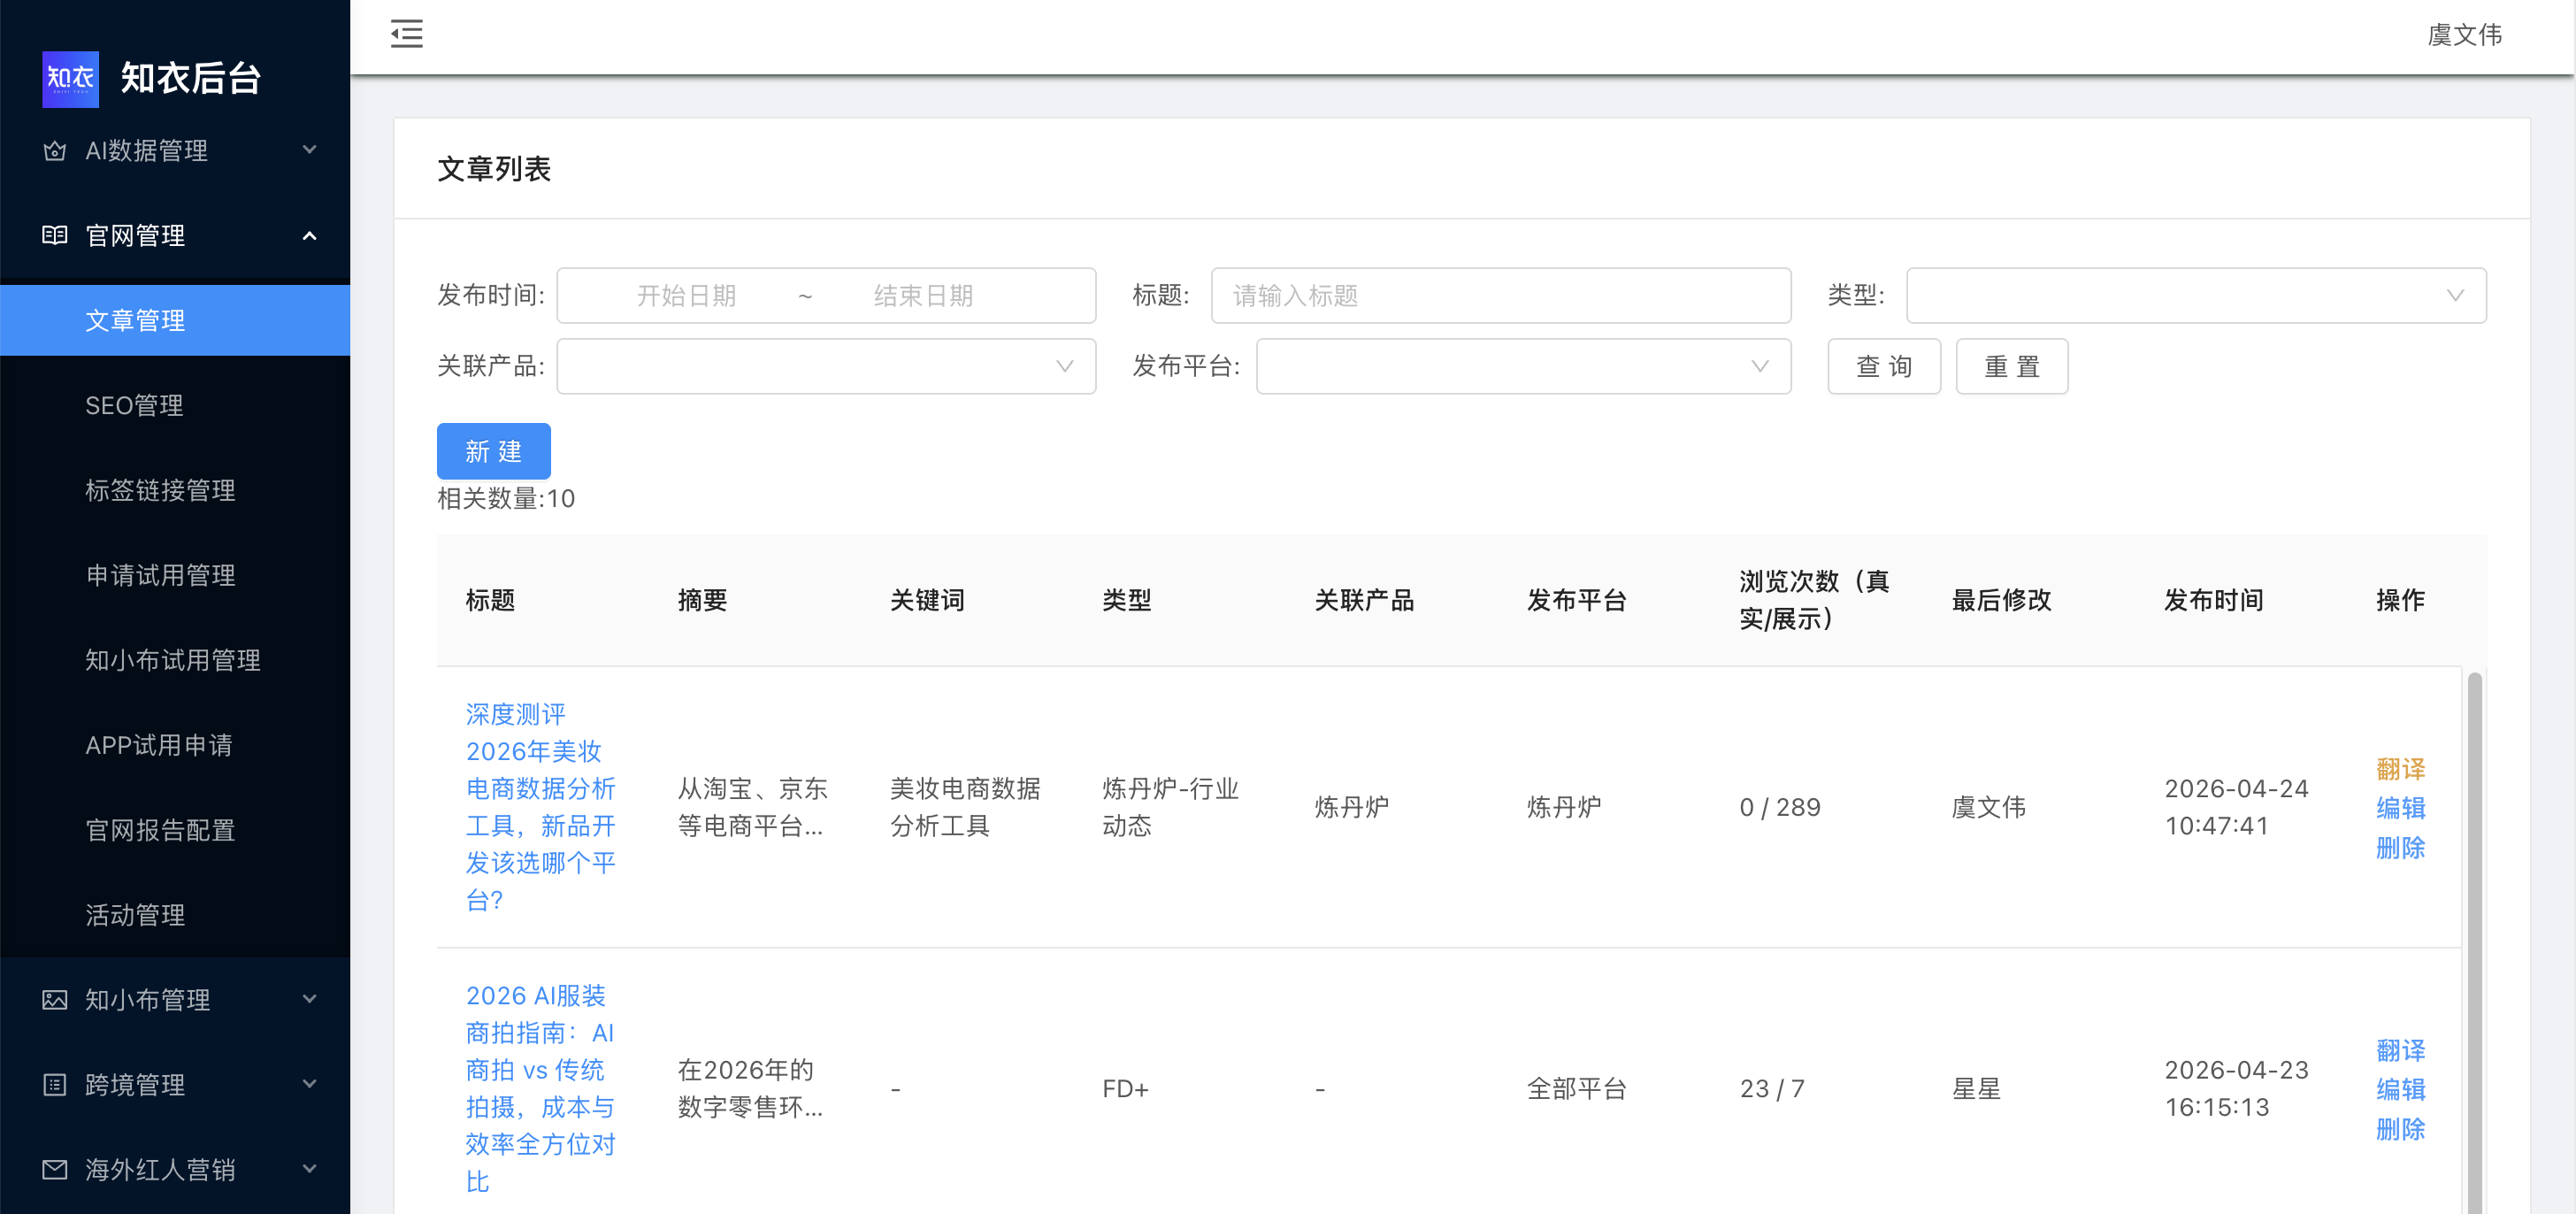Select the 跨境管理 document icon
This screenshot has width=2576, height=1214.
(54, 1084)
